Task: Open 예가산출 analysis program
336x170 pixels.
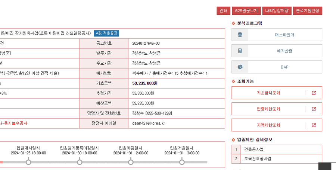Action: click(284, 51)
